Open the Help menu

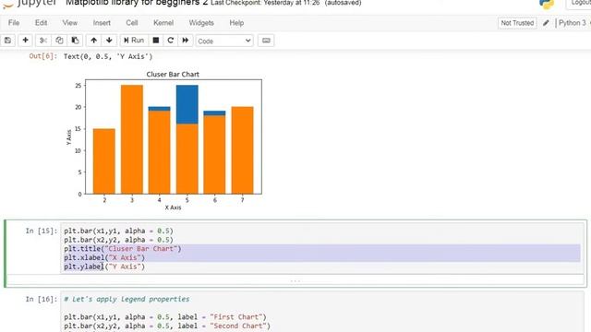(x=236, y=23)
